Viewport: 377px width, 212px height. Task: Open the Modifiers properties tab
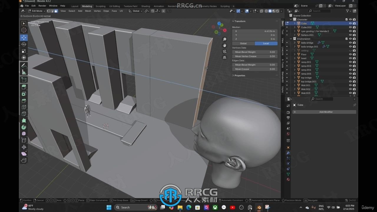tap(288, 153)
